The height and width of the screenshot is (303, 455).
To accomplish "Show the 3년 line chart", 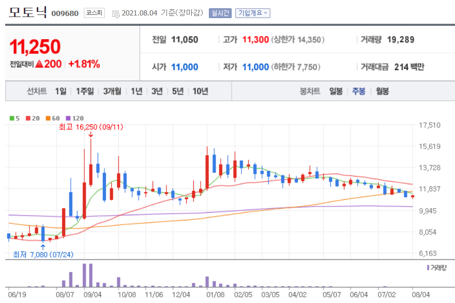I will [x=157, y=91].
